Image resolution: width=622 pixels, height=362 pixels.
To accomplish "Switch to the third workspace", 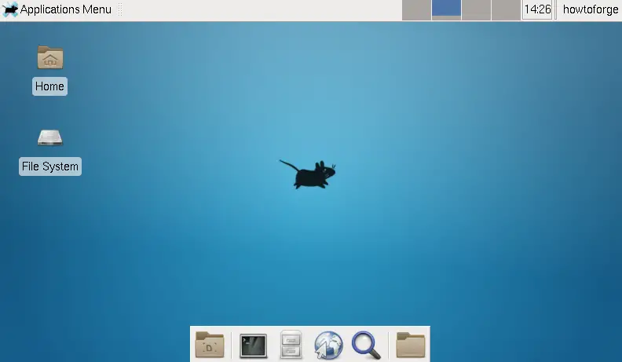I will 476,9.
